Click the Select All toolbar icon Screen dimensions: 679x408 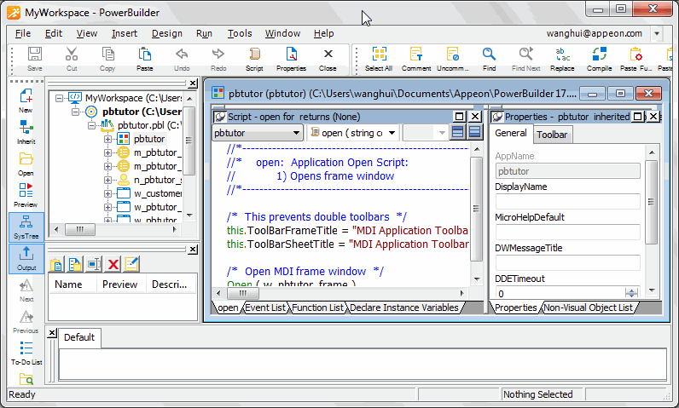coord(379,59)
